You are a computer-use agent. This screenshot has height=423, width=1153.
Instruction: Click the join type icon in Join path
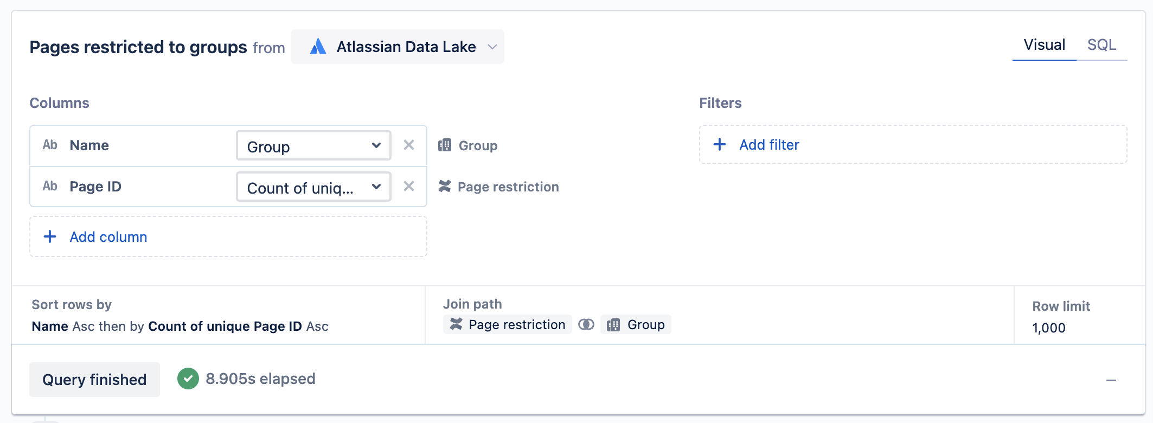tap(586, 324)
